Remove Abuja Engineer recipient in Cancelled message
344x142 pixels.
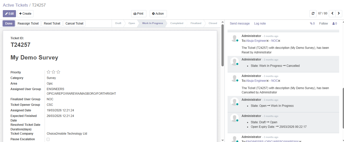[x=267, y=81]
